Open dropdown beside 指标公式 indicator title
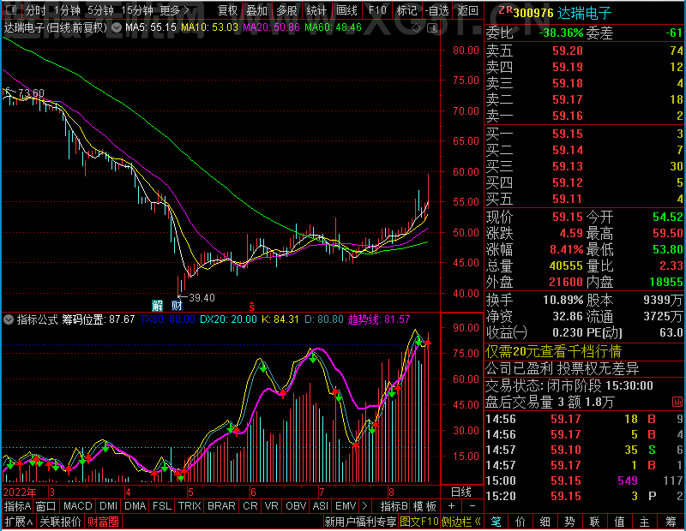This screenshot has height=531, width=686. pos(9,319)
